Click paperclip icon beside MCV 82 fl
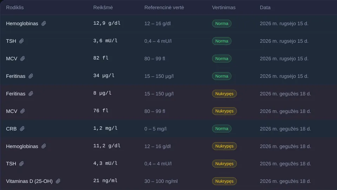This screenshot has height=190, width=337. [22, 59]
